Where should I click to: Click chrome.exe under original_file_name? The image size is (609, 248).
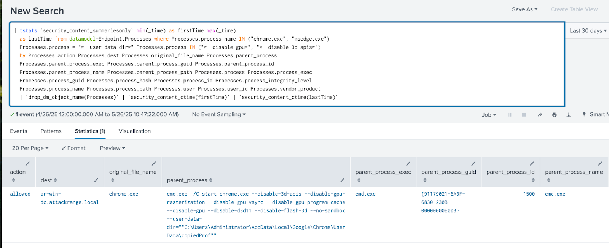coord(124,194)
